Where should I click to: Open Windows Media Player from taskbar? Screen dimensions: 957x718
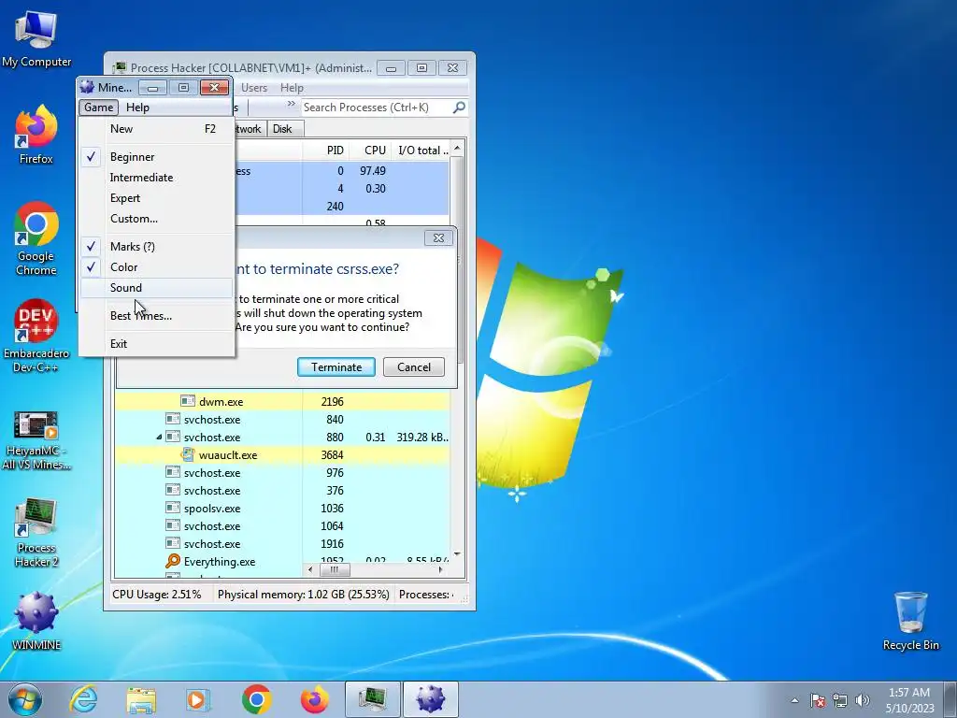(x=198, y=699)
